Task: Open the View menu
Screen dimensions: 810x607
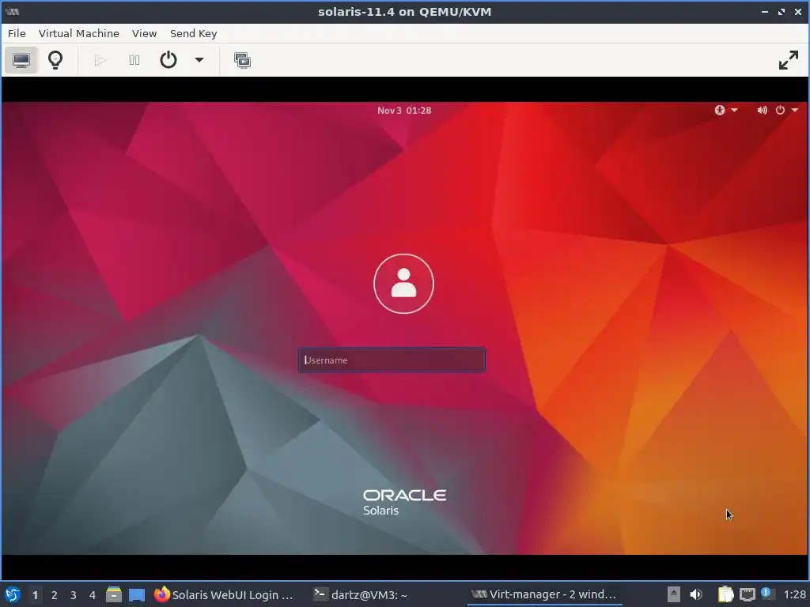Action: point(144,33)
